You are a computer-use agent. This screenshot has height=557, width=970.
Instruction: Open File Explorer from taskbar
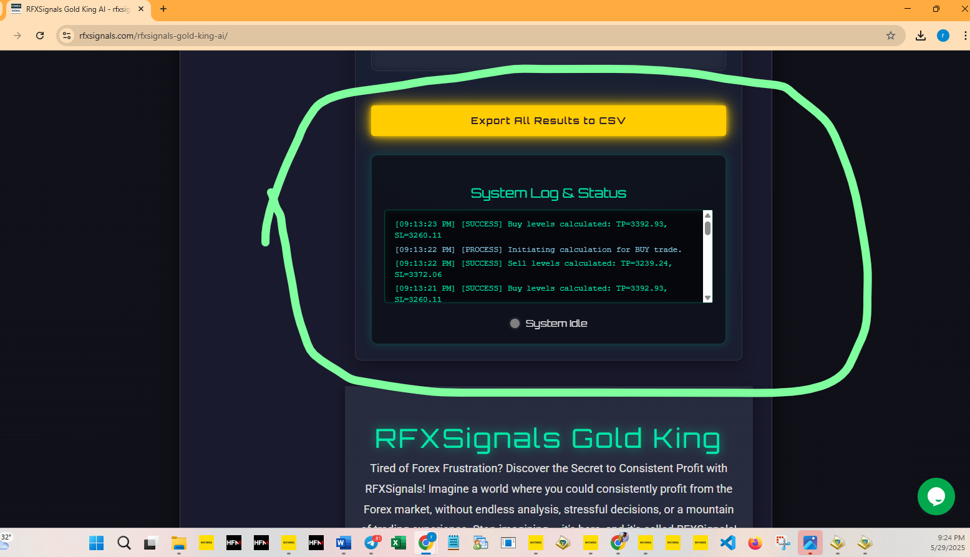click(x=179, y=543)
